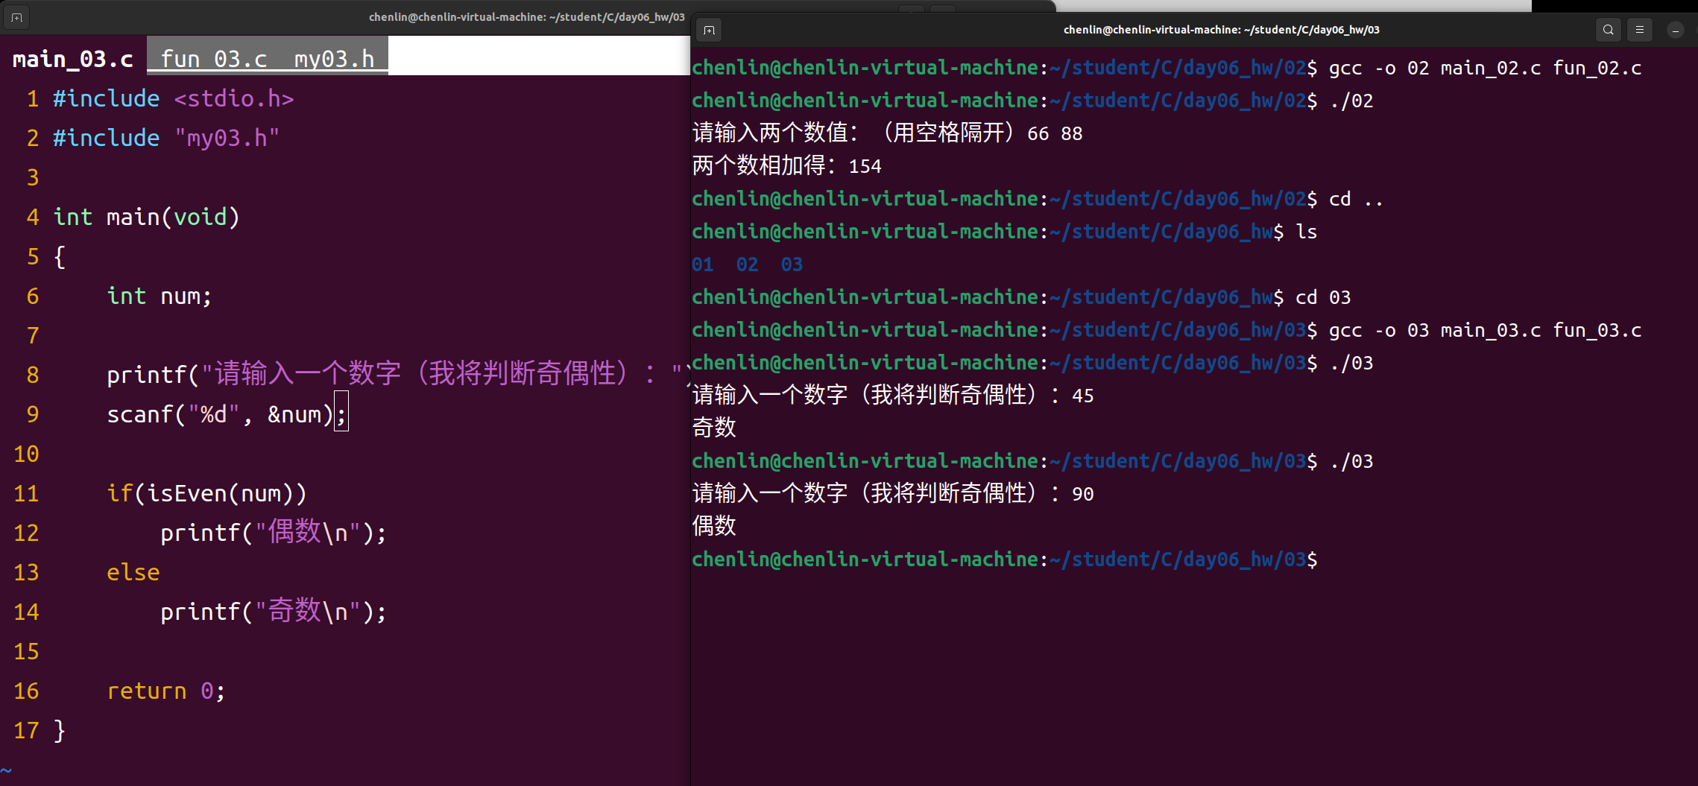Click 'int main(void)' on line 4
The image size is (1698, 786).
coord(146,217)
